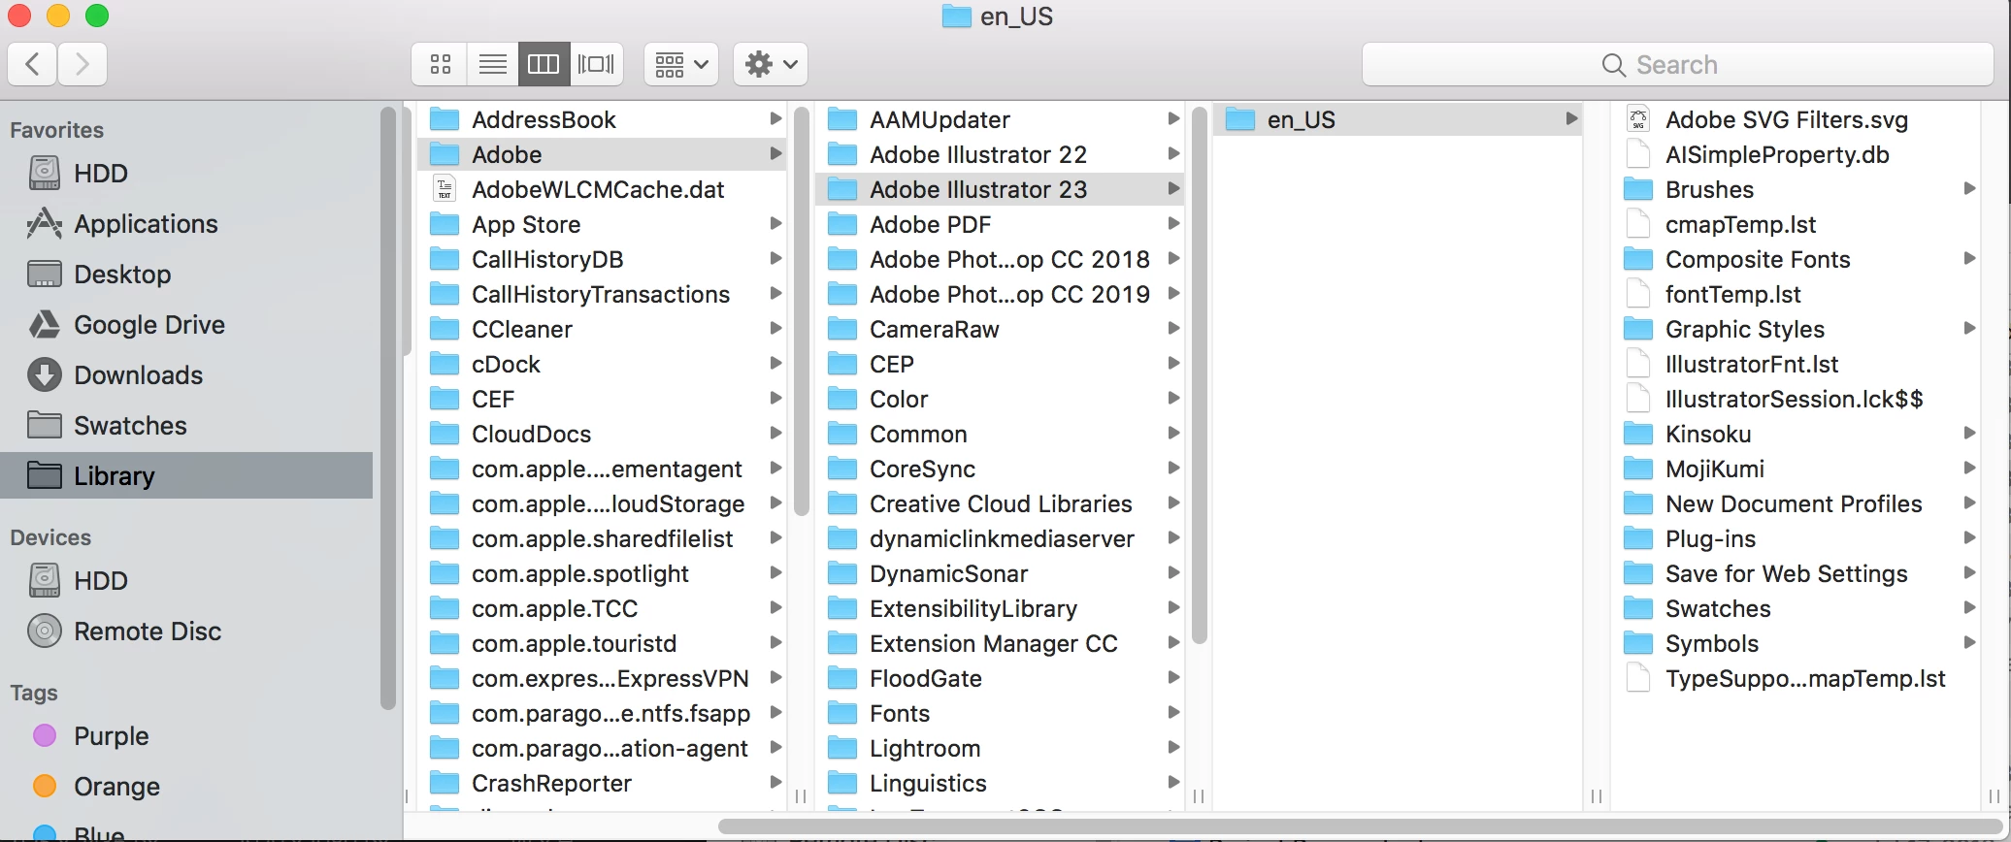Click the horizontal scrollbar at the bottom

(1359, 826)
